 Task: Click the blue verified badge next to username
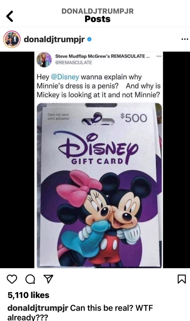[x=89, y=39]
